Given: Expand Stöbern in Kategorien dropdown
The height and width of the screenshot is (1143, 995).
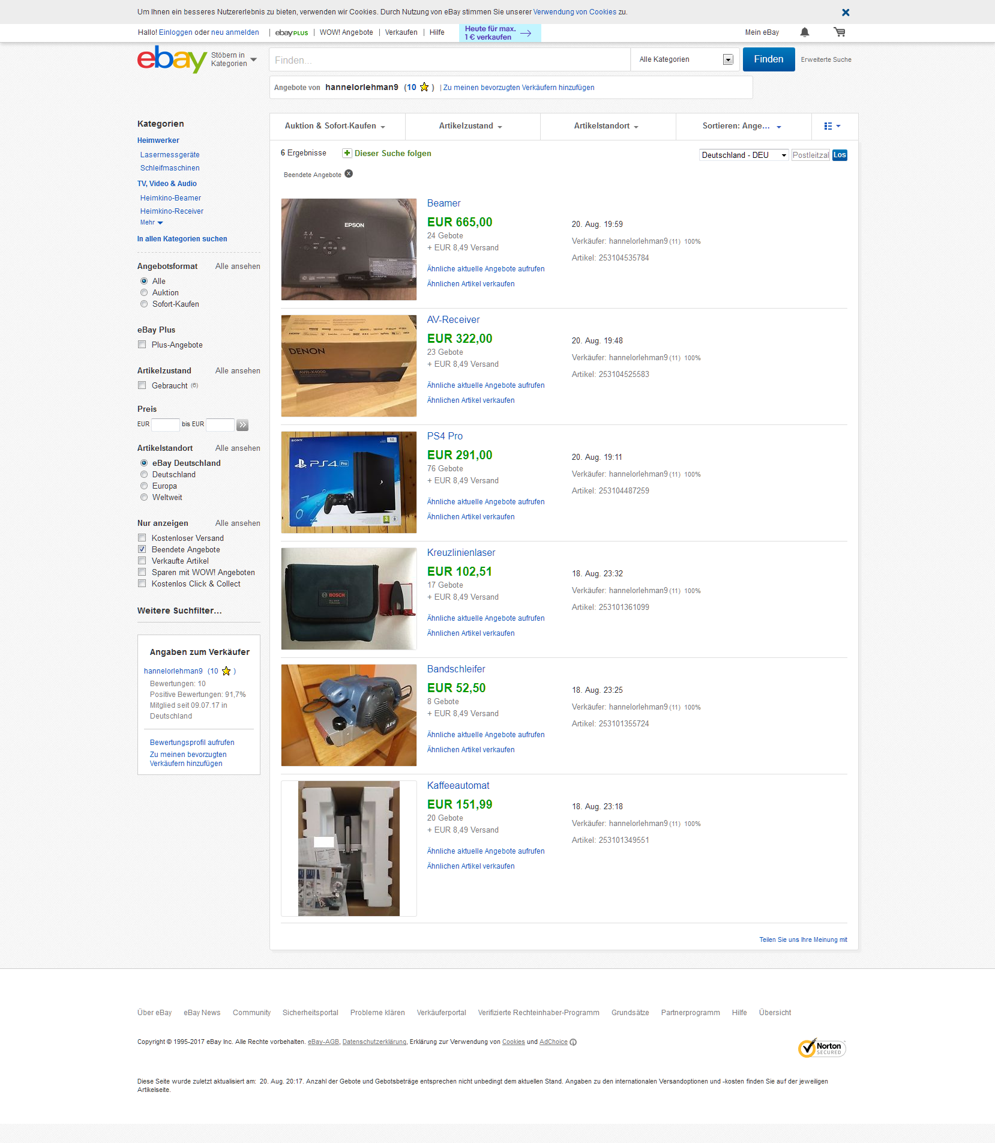Looking at the screenshot, I should 234,59.
